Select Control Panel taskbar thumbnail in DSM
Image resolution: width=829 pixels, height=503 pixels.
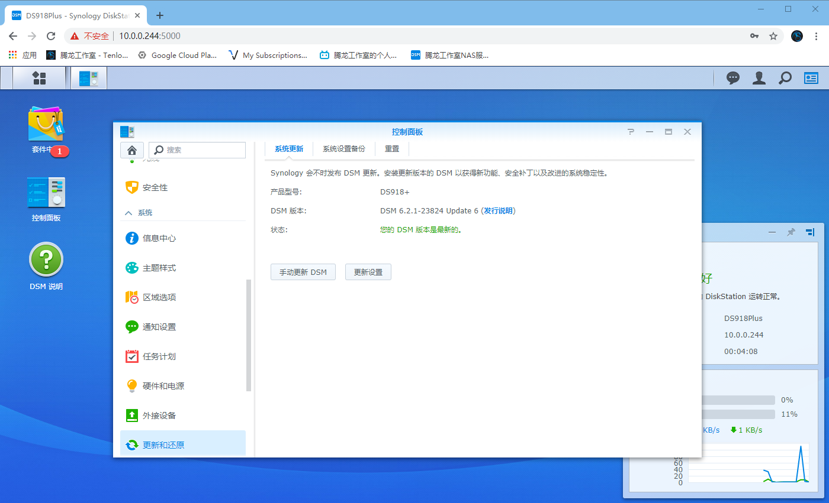(89, 78)
